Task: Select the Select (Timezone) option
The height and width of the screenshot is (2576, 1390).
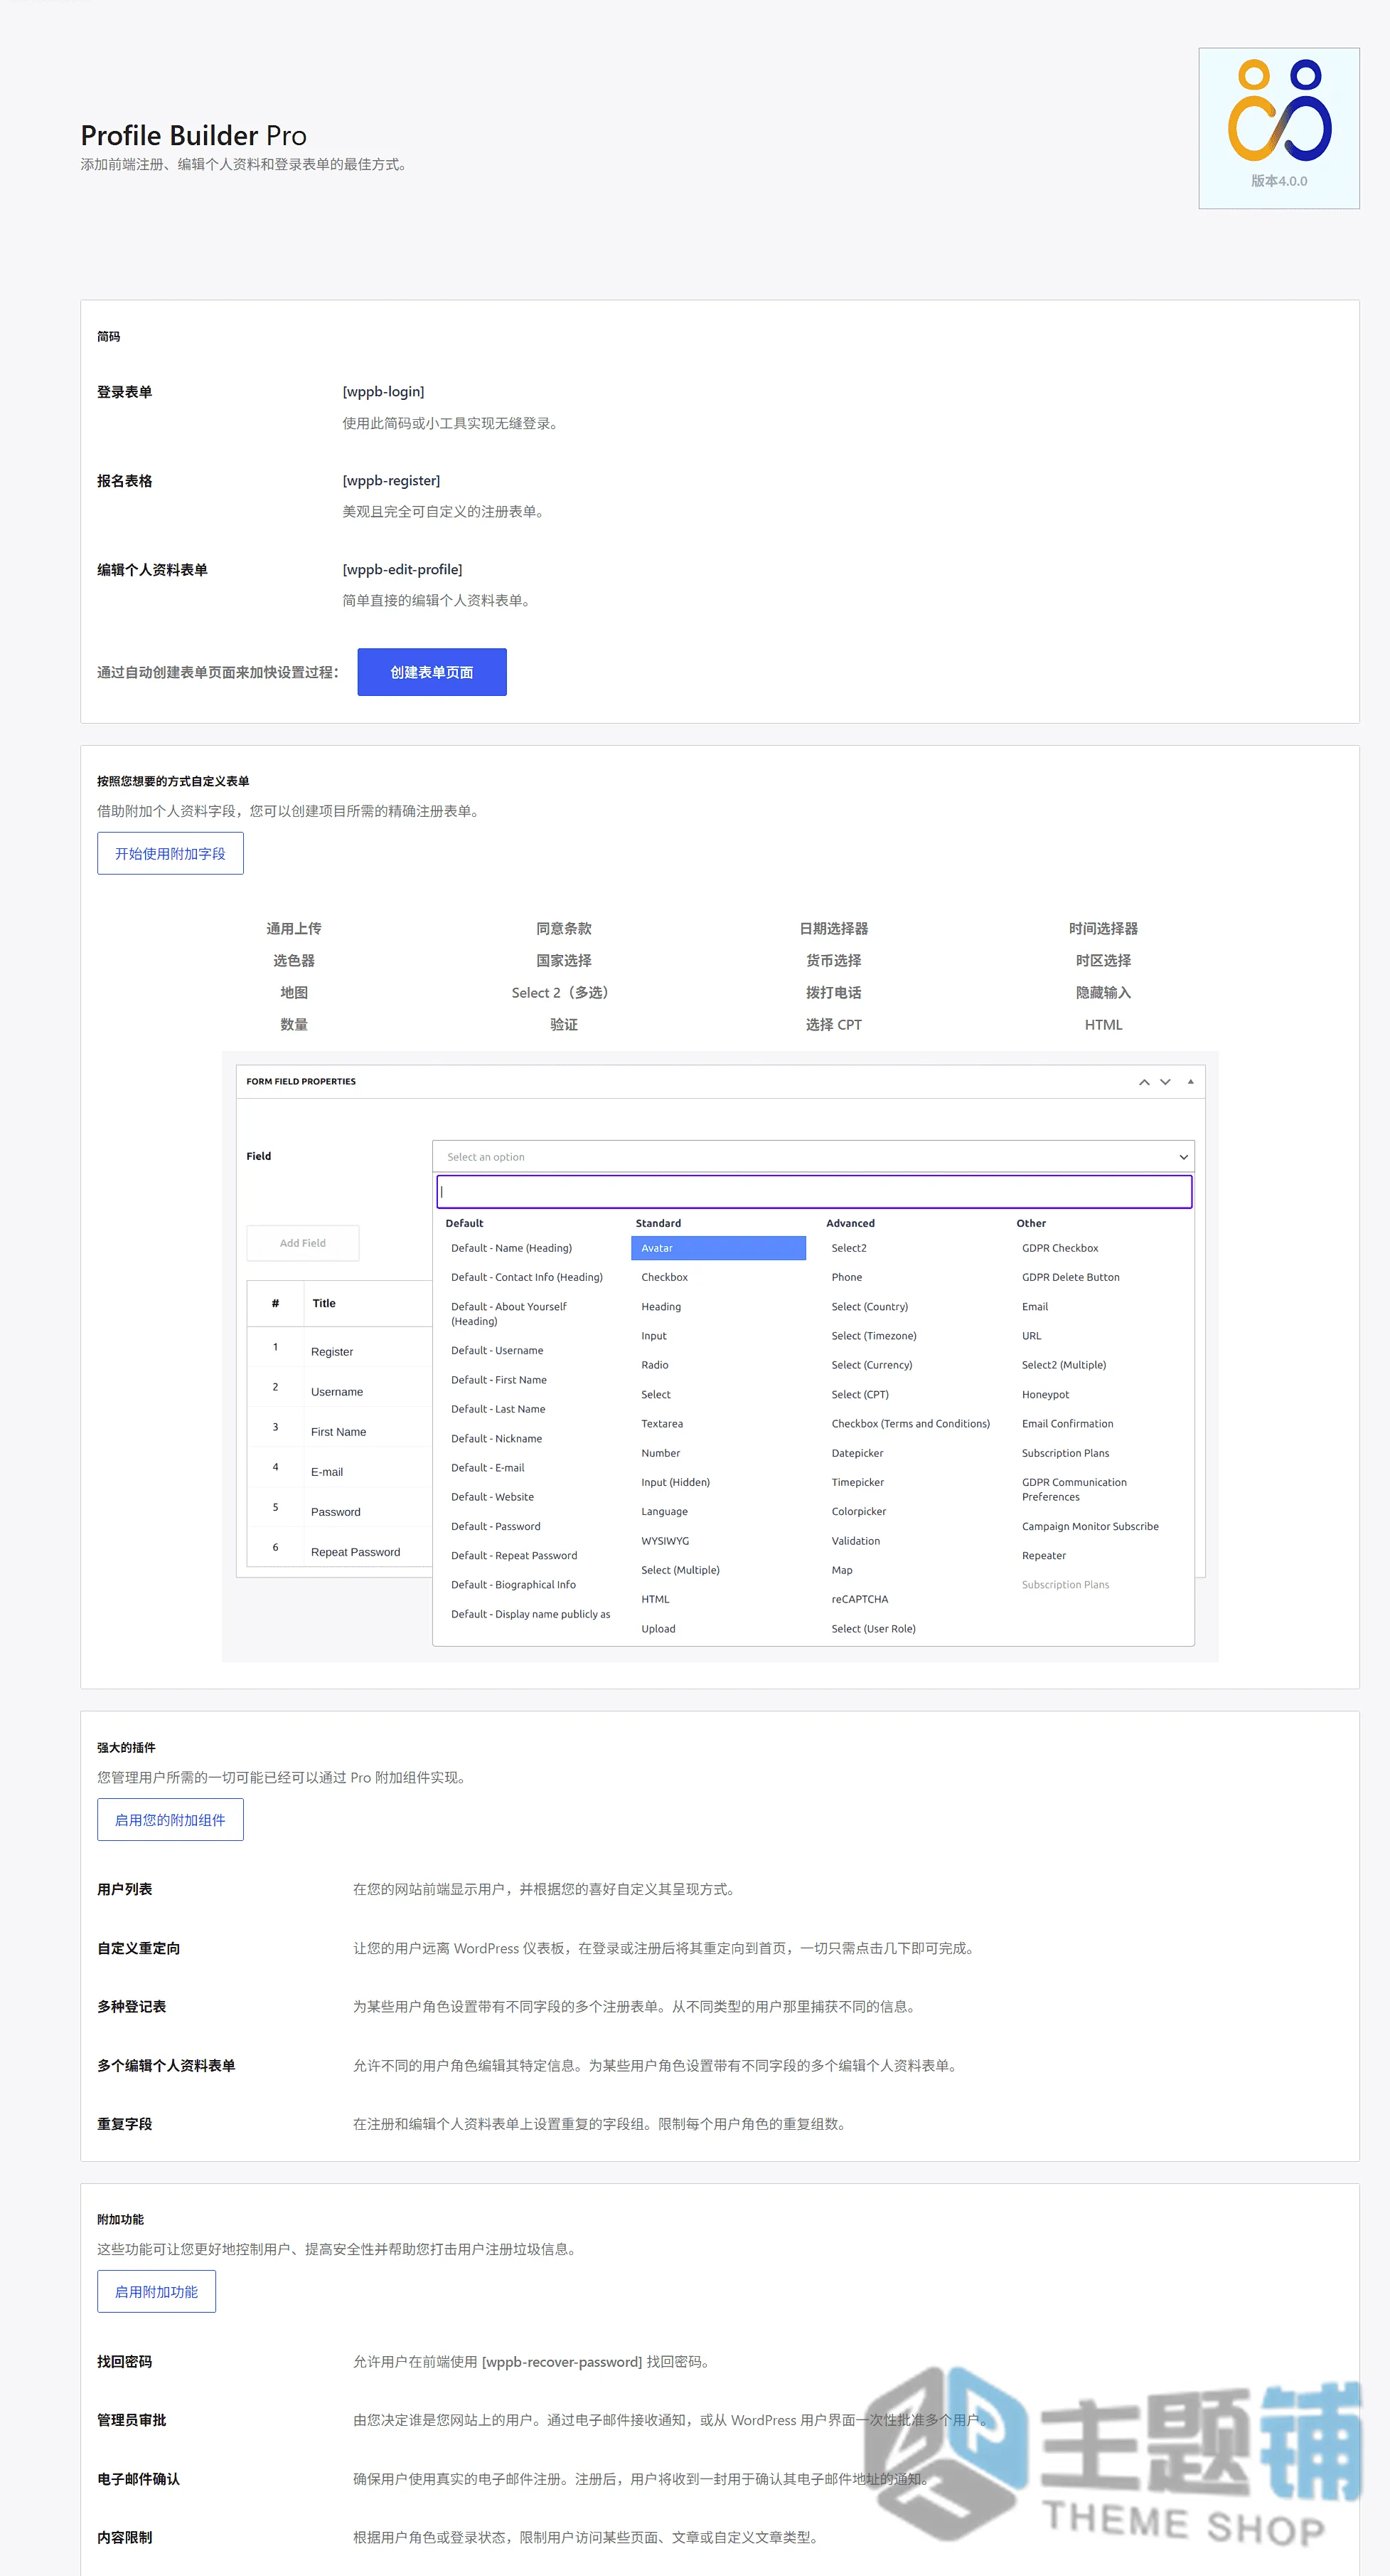Action: coord(873,1336)
